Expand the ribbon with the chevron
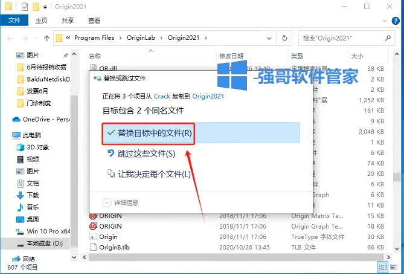The width and height of the screenshot is (404, 274). pos(385,21)
